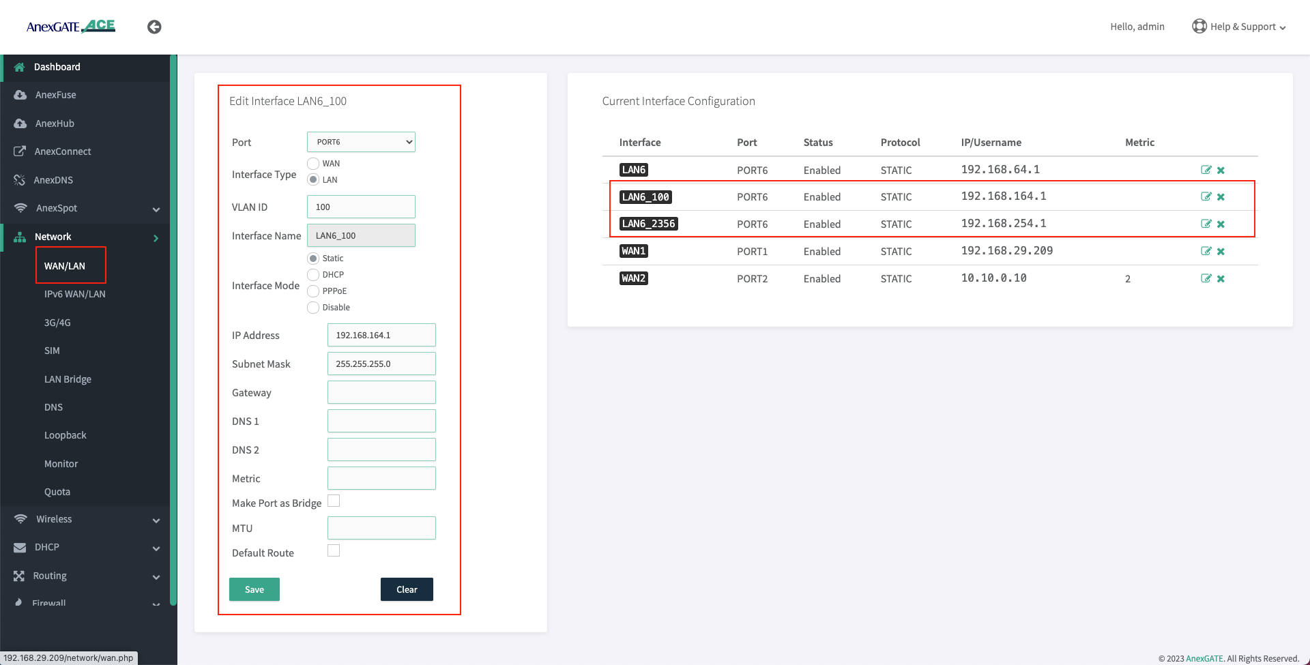
Task: Click the AnexFuse cloud icon in sidebar
Action: [x=20, y=94]
